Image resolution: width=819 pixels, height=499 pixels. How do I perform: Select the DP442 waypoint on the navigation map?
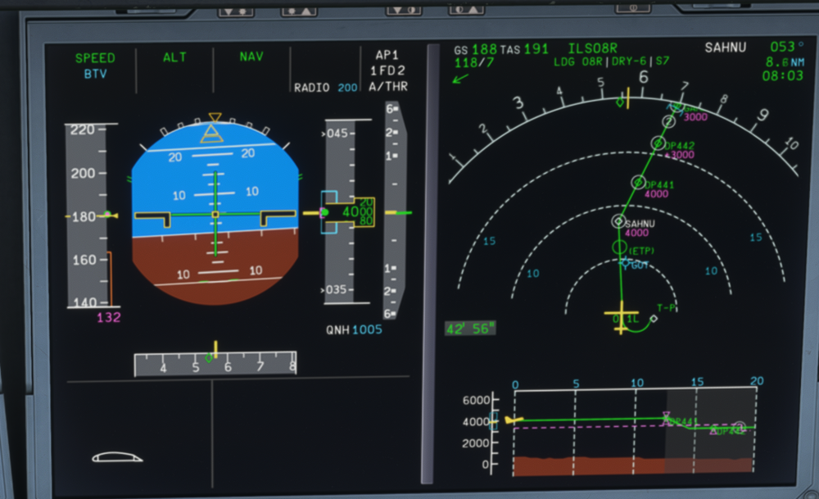[658, 143]
